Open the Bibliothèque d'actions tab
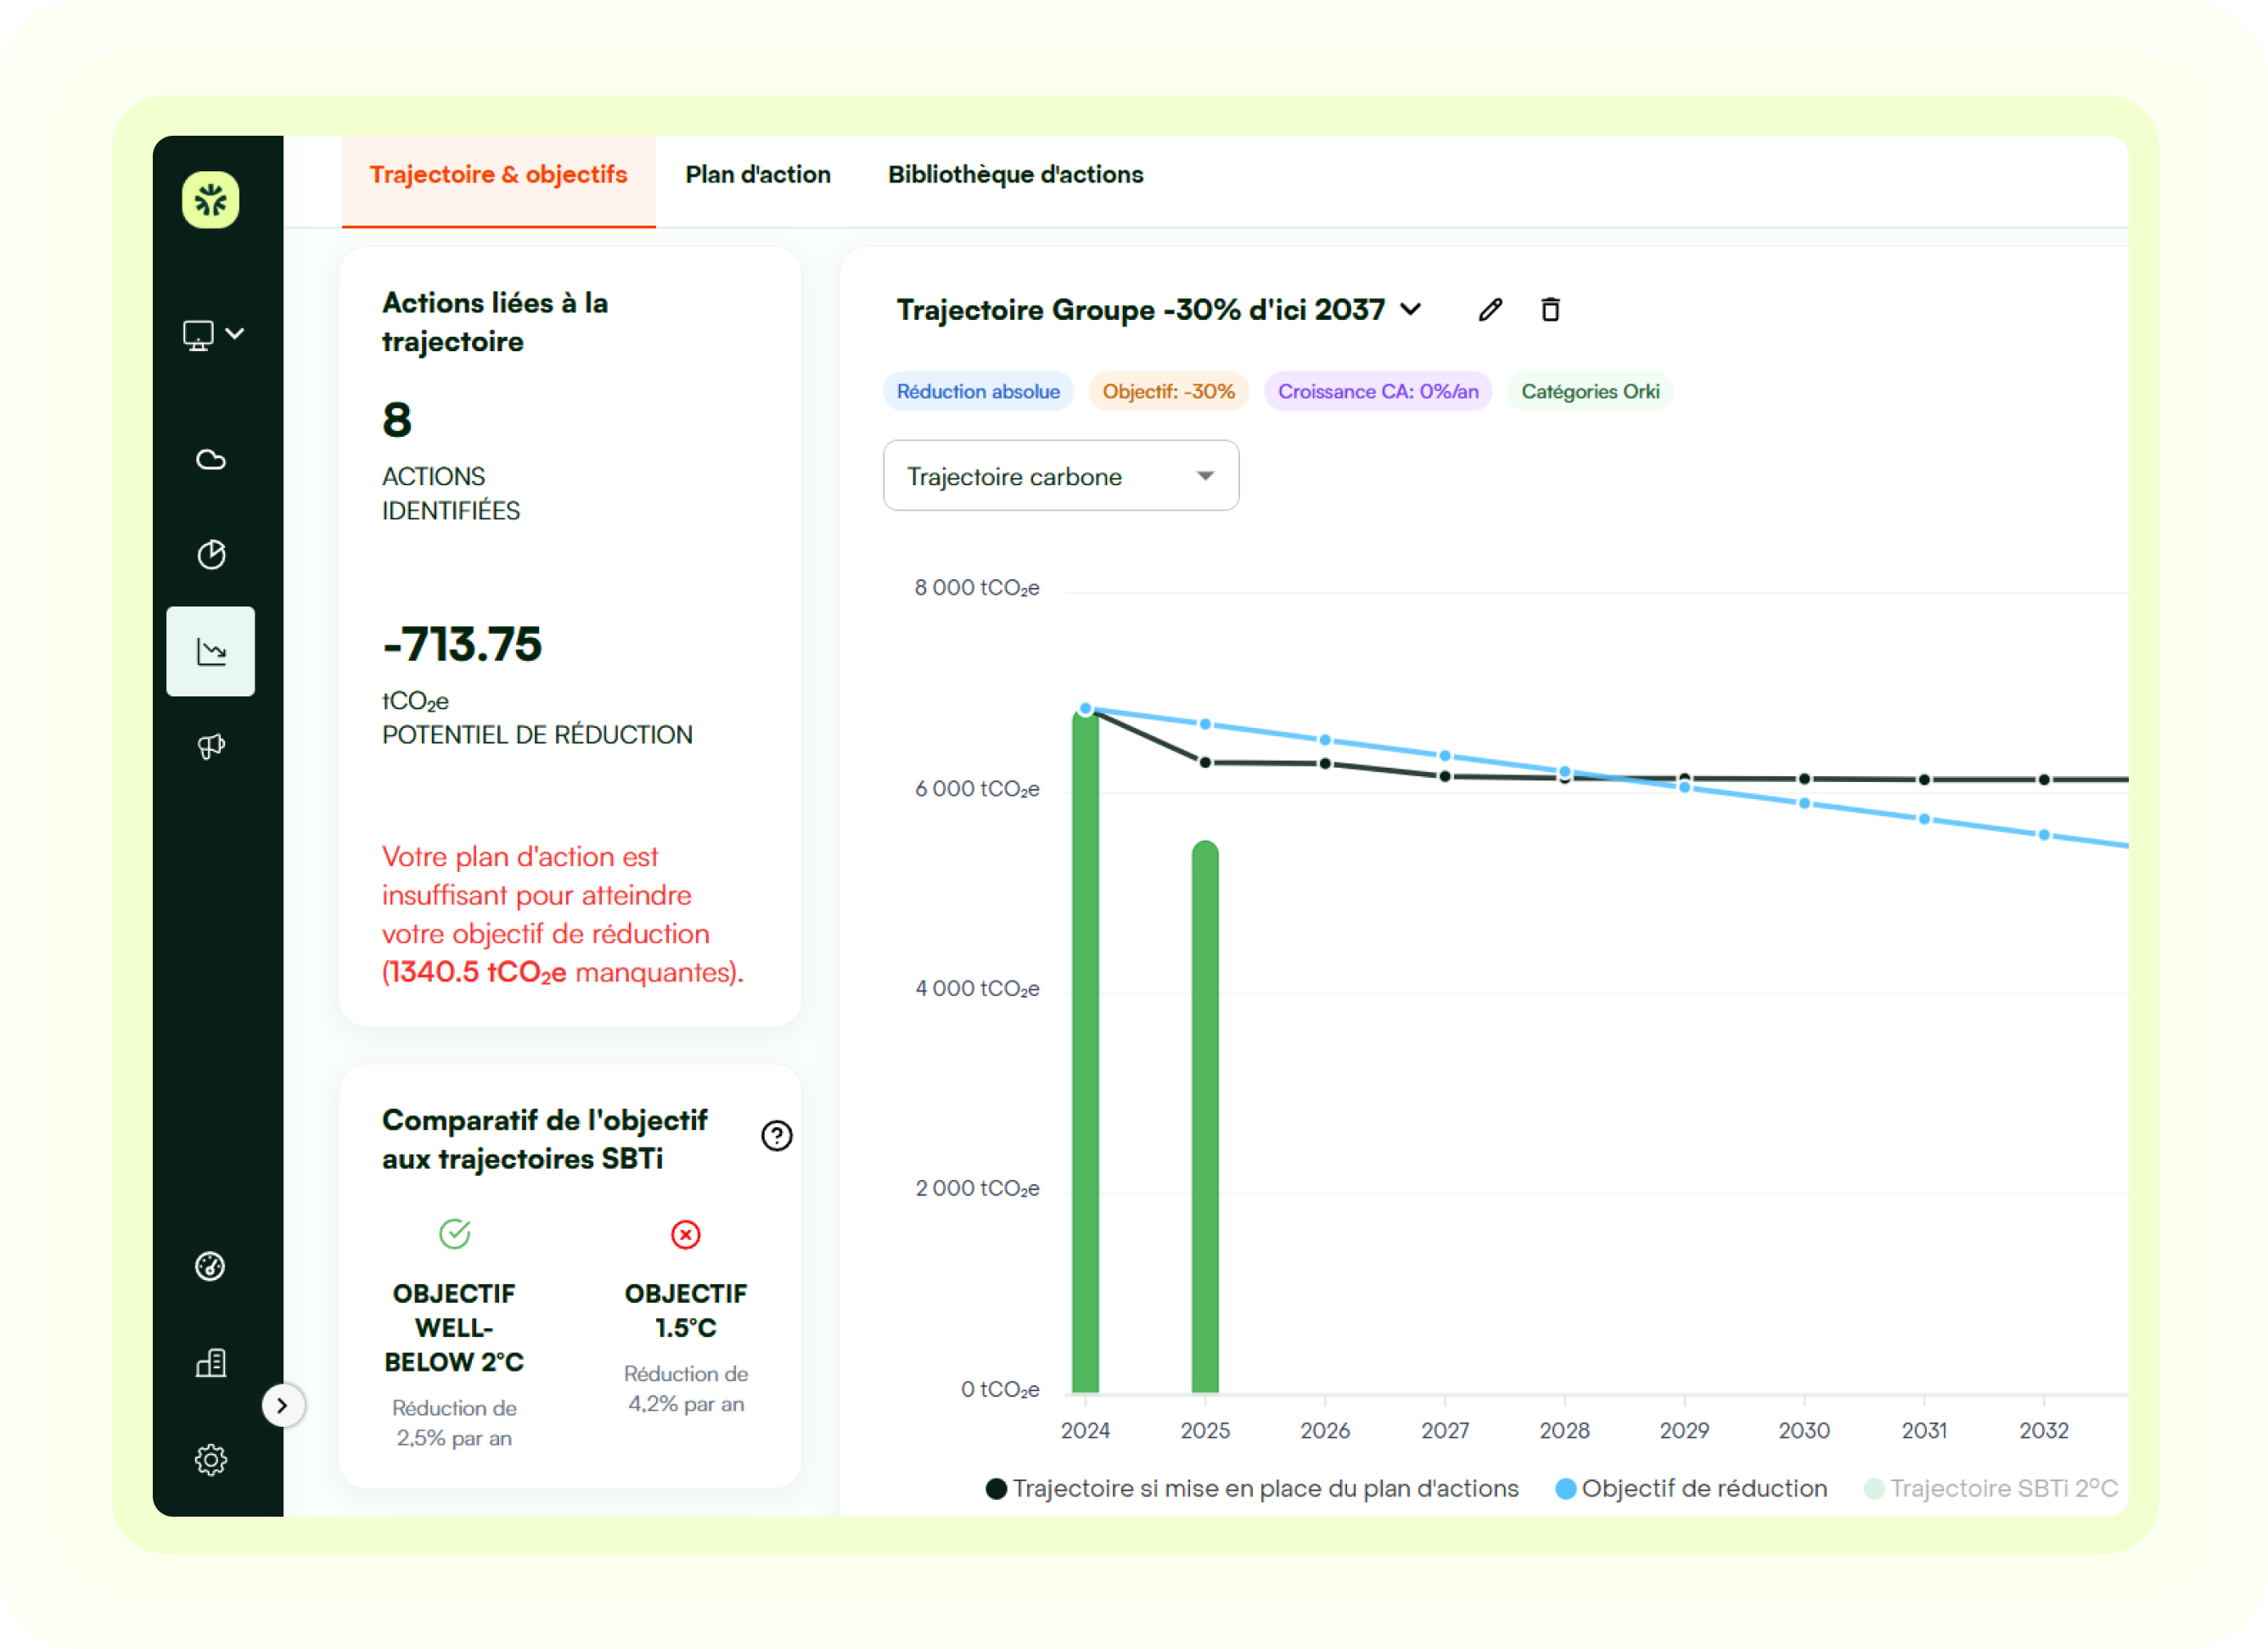Viewport: 2268px width, 1649px height. coord(1015,174)
